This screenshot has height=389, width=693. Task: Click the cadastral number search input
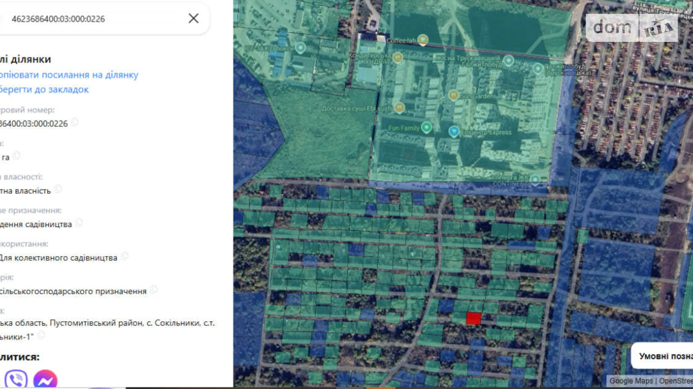coord(94,19)
